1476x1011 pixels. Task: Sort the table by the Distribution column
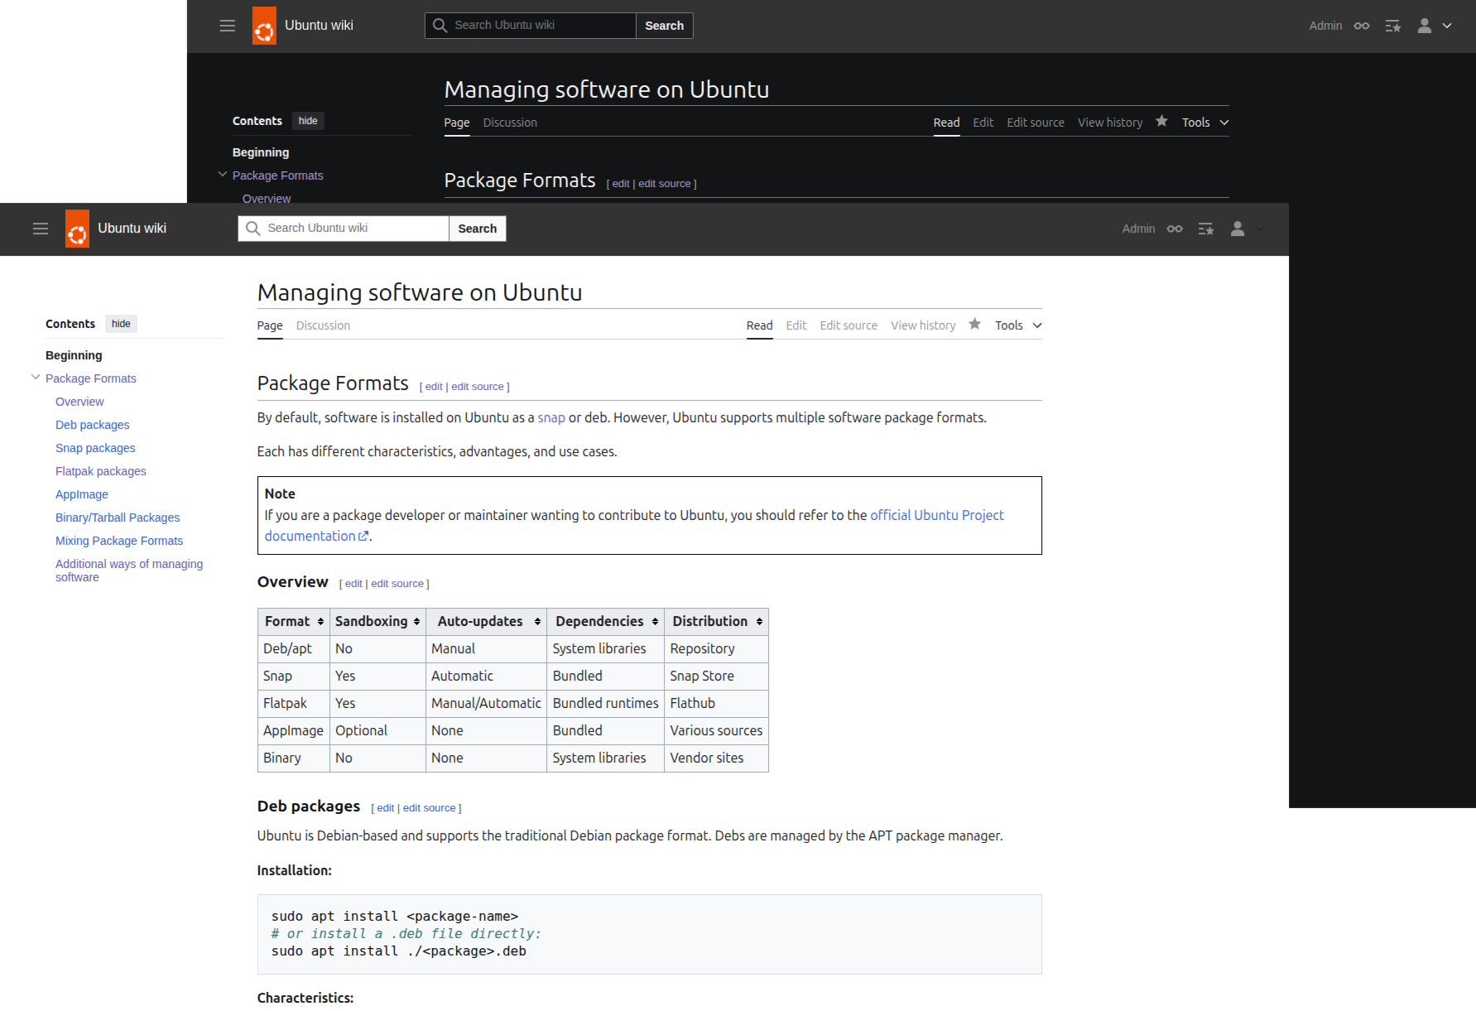(x=759, y=622)
